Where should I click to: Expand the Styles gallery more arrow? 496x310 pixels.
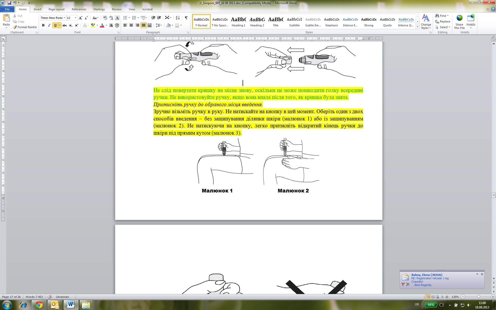(x=417, y=27)
